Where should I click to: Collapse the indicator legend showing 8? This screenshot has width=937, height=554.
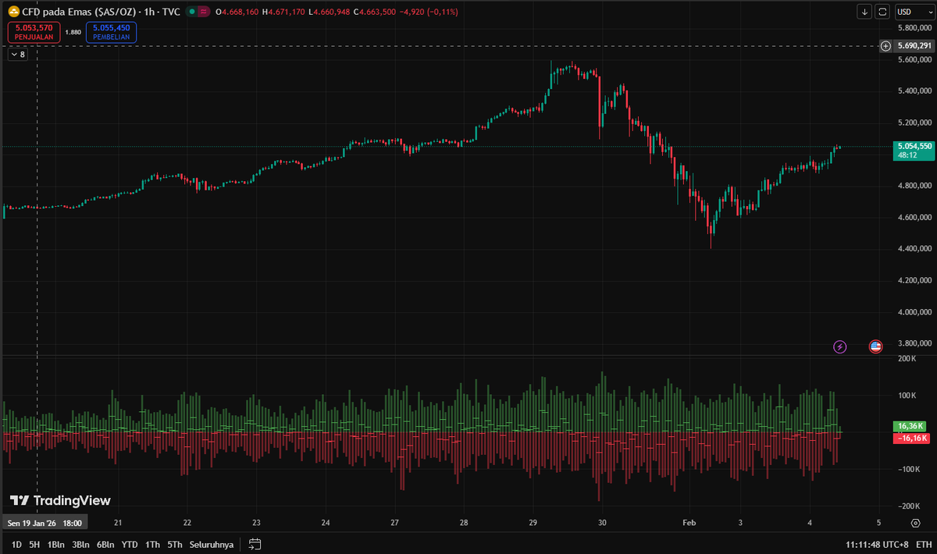coord(17,55)
